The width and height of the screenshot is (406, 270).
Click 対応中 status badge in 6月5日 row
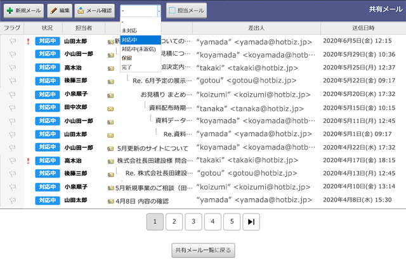pos(48,41)
